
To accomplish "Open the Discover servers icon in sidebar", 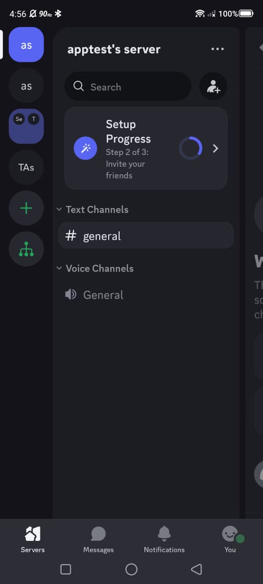I will tap(26, 249).
